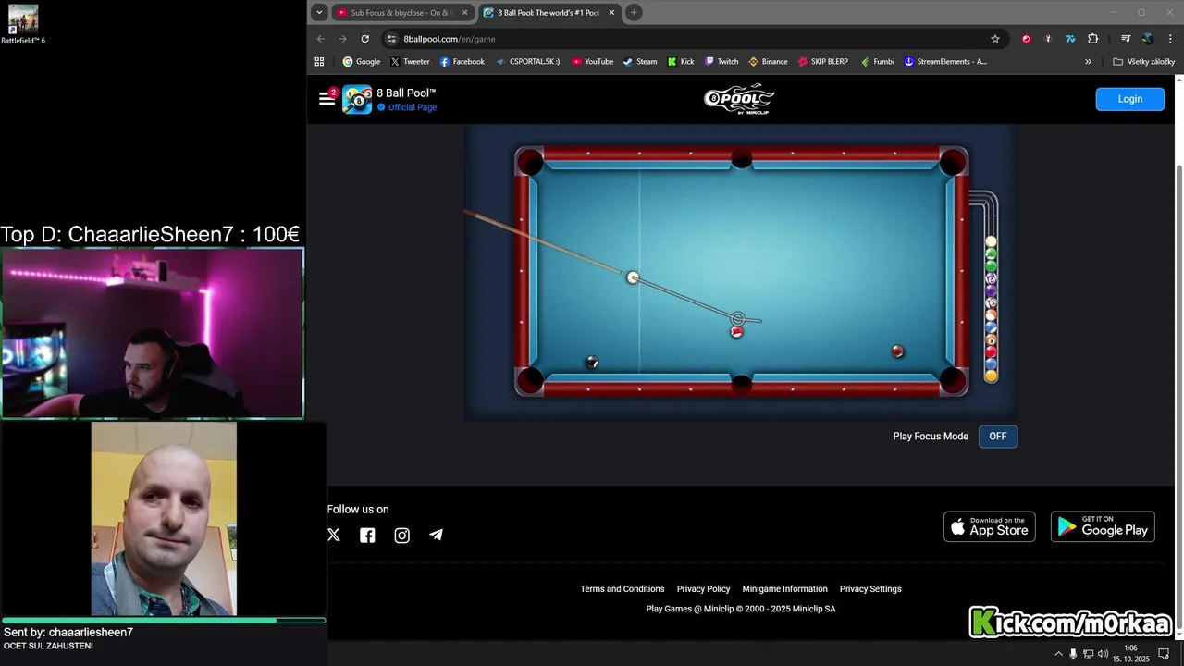Open the apps grid in bookmarks bar

319,62
